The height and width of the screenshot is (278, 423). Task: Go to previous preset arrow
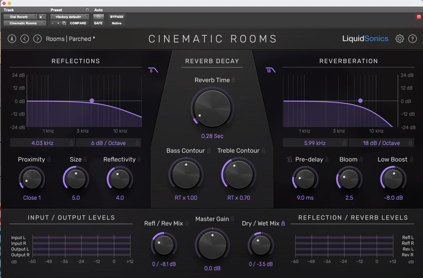point(25,39)
